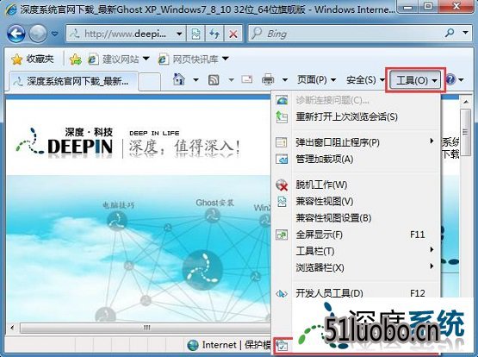This screenshot has width=478, height=357.
Task: Select 诊断连接问题(C)... menu entry
Action: tap(356, 100)
